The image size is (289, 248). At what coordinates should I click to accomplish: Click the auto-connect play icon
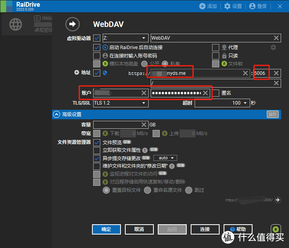[105, 48]
